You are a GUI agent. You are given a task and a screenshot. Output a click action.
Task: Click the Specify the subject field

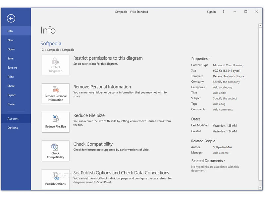pos(225,98)
